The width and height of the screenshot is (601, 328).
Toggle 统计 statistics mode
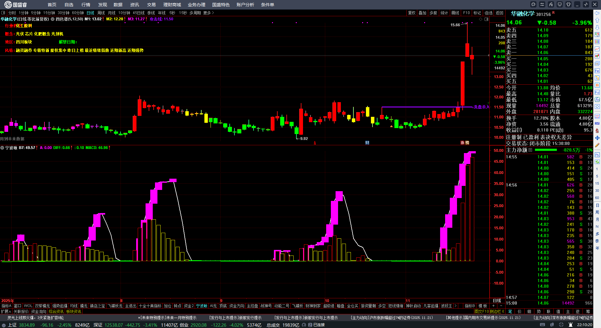(x=444, y=13)
